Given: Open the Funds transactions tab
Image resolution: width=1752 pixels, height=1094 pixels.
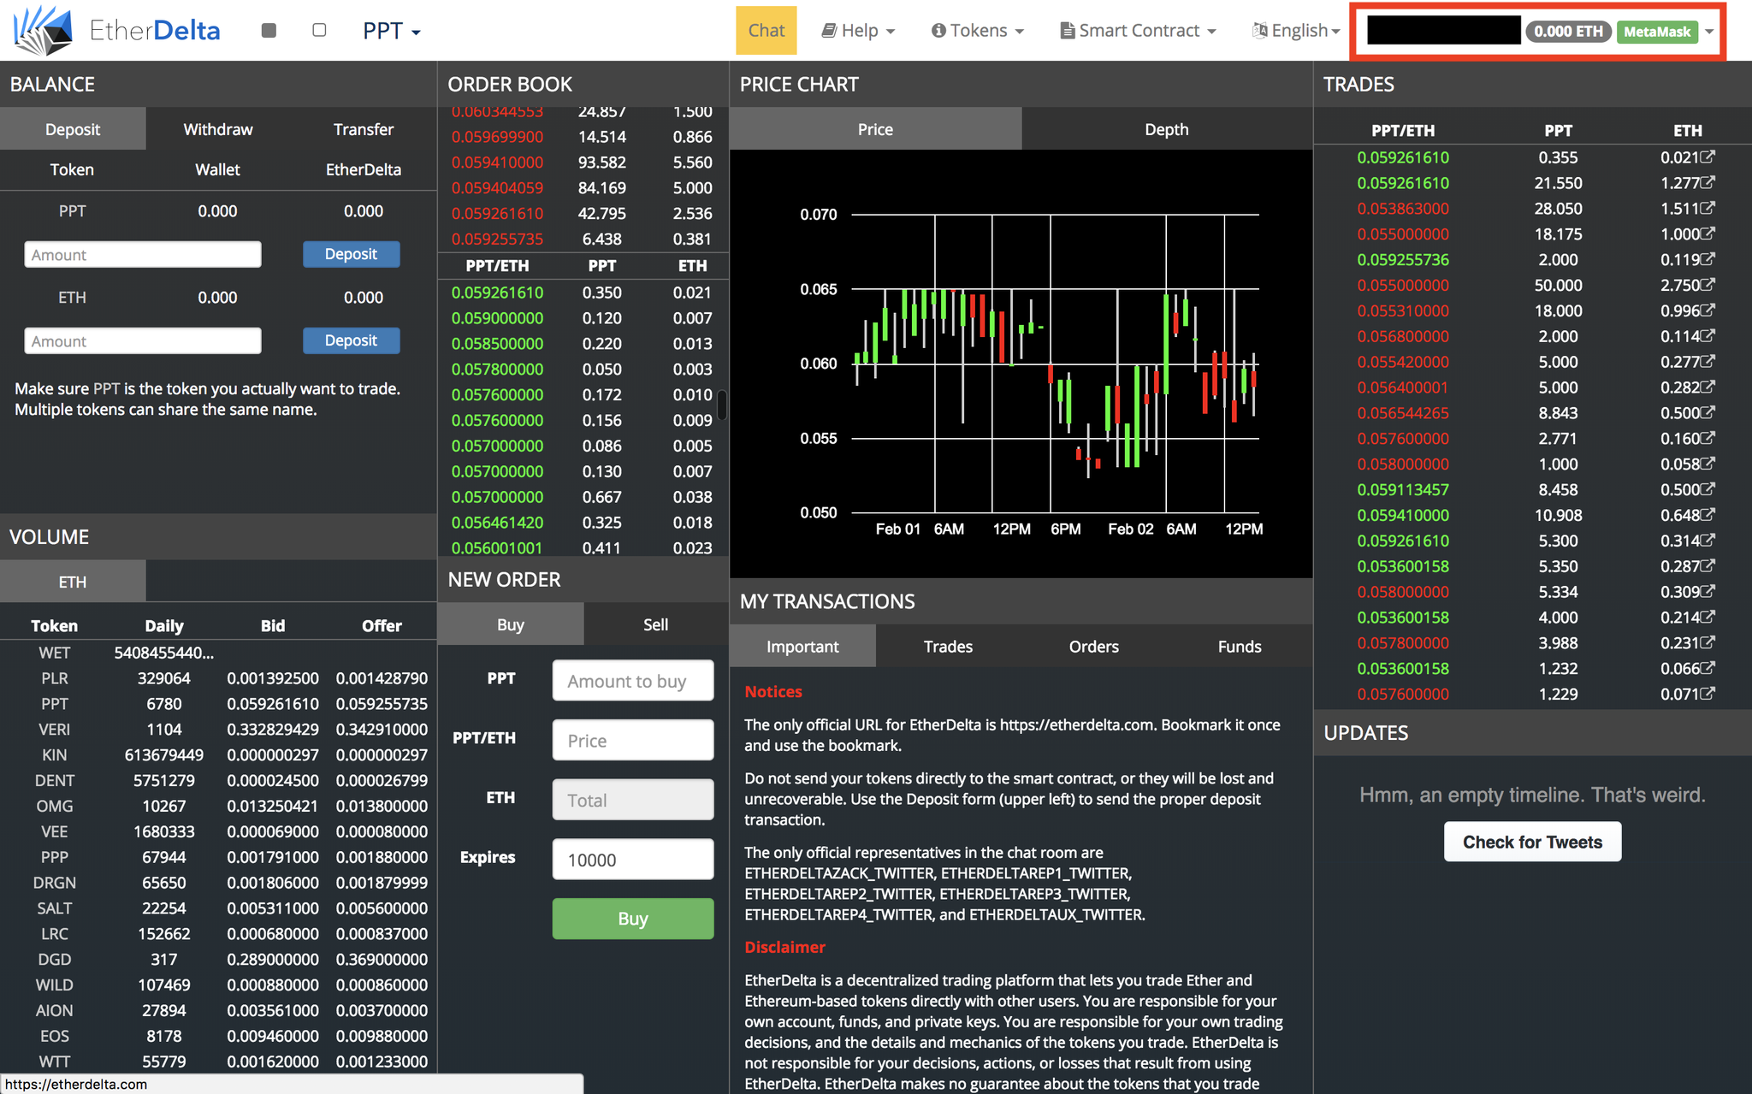Looking at the screenshot, I should (1240, 647).
